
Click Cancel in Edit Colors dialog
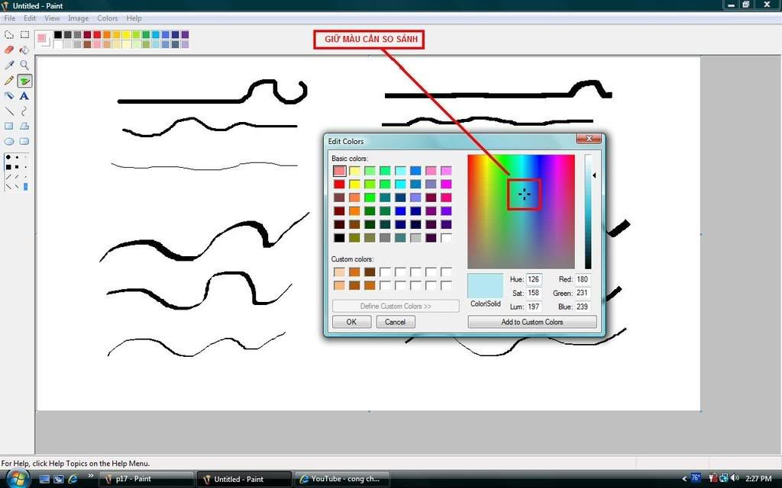pos(395,322)
